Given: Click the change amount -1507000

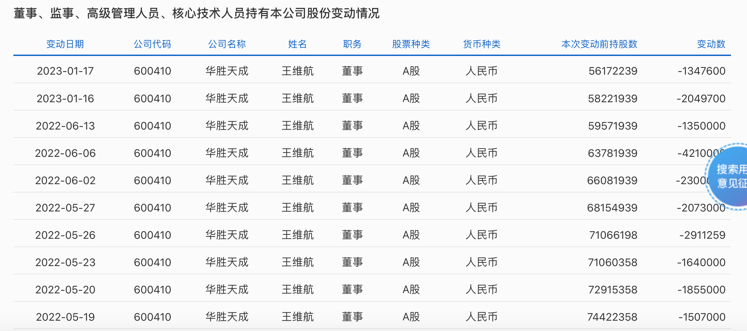Looking at the screenshot, I should 702,317.
